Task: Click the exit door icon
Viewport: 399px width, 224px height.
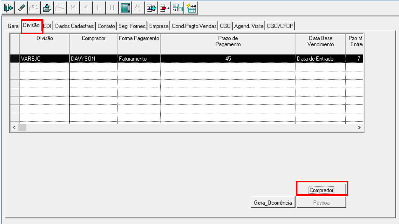Action: [x=9, y=8]
